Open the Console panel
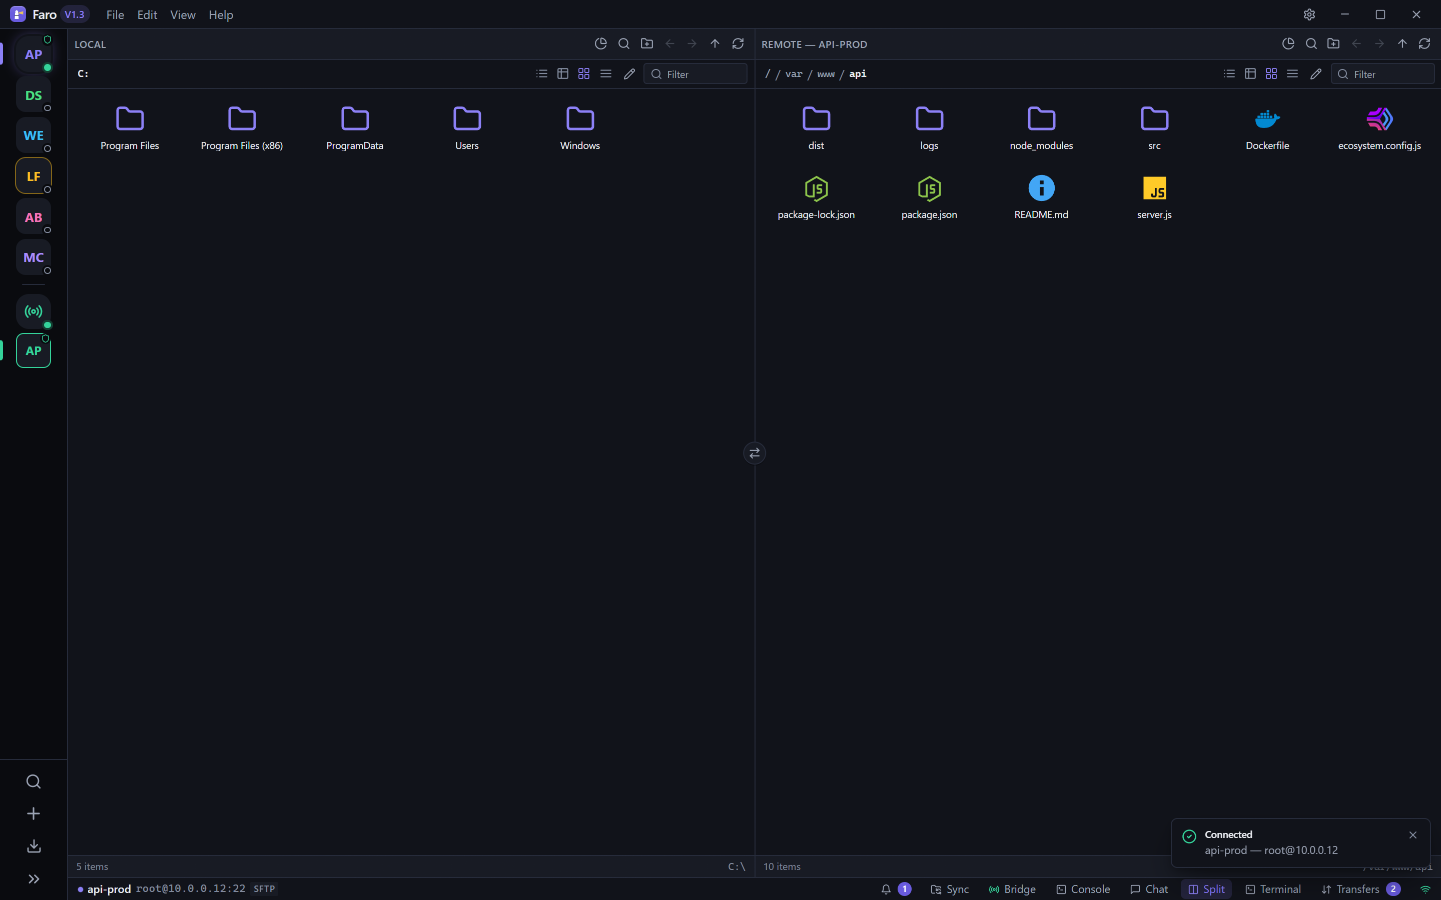The image size is (1441, 900). click(x=1083, y=888)
